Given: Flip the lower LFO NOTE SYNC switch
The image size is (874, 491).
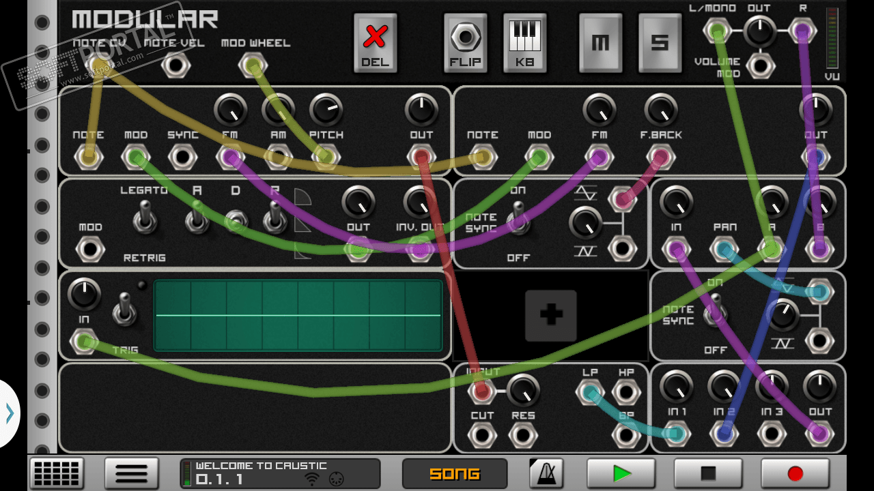Looking at the screenshot, I should tap(715, 312).
